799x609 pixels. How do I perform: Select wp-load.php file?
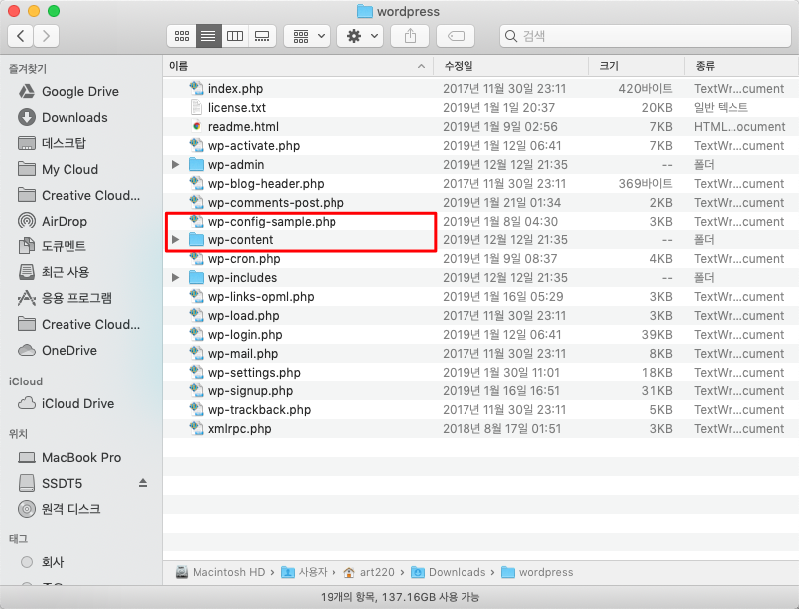(243, 316)
